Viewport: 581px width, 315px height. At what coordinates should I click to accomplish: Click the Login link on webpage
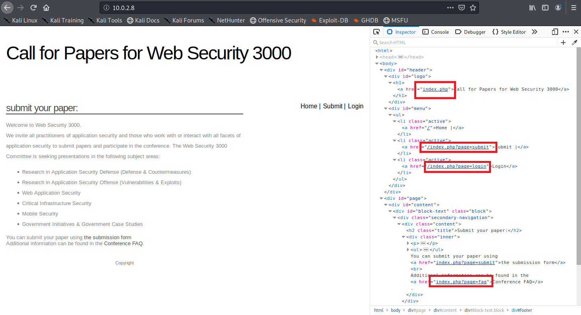356,106
